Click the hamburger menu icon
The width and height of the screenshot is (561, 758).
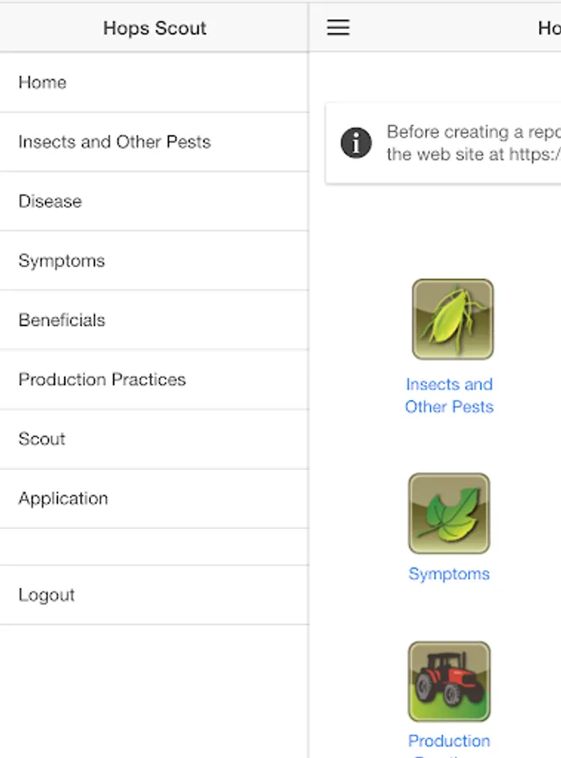[x=338, y=28]
